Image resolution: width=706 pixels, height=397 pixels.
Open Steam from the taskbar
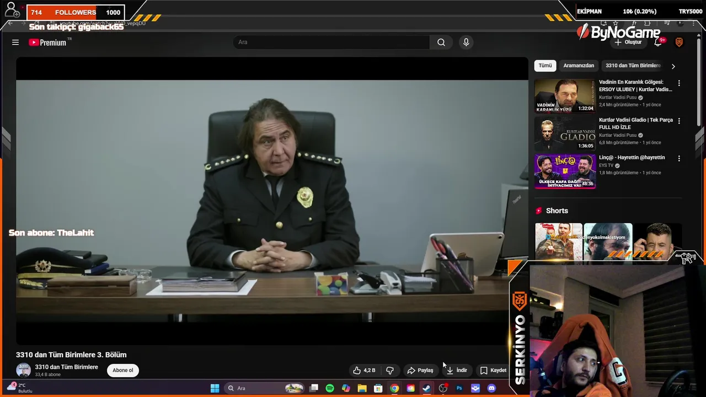(427, 388)
